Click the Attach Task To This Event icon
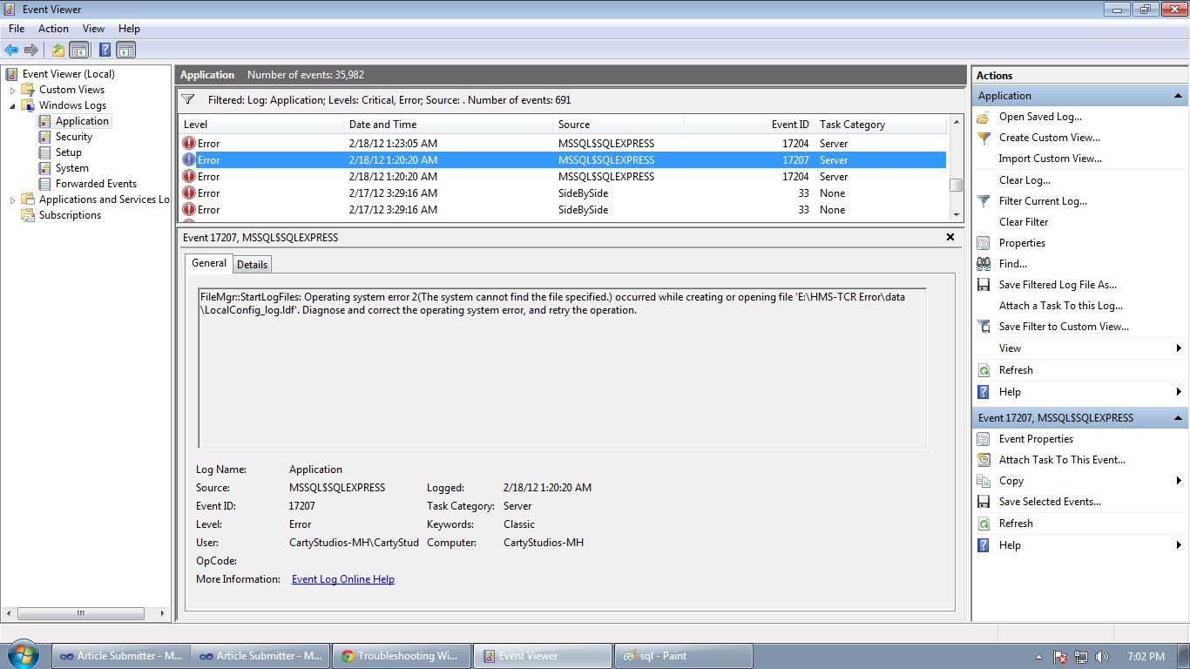The image size is (1190, 669). pyautogui.click(x=984, y=460)
